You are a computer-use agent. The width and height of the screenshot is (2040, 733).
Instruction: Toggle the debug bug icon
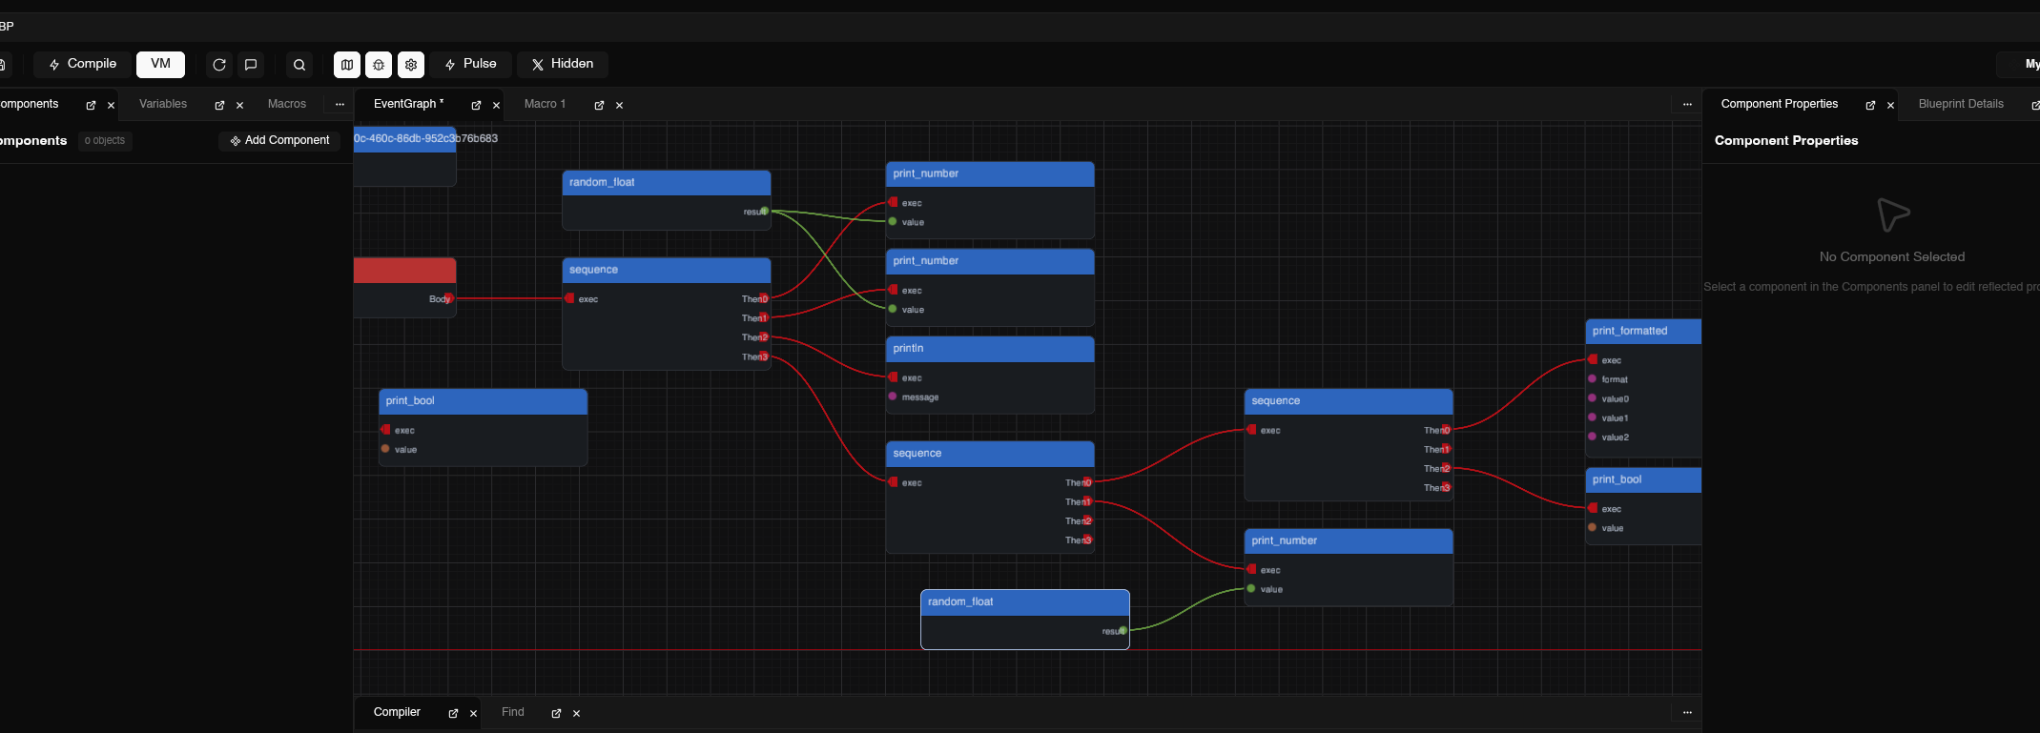[379, 65]
